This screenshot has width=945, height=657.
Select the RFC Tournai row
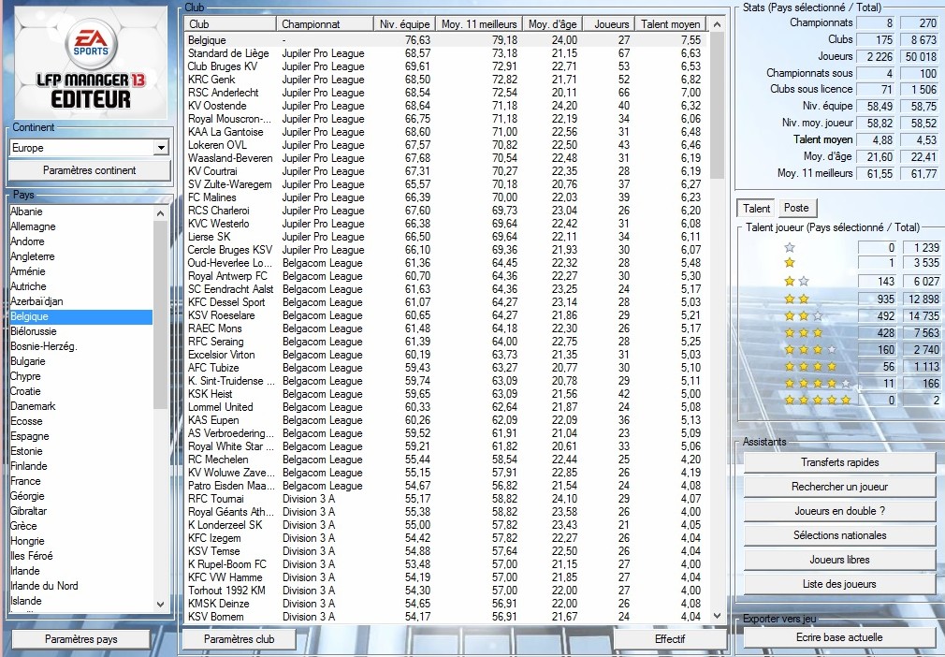pos(446,499)
